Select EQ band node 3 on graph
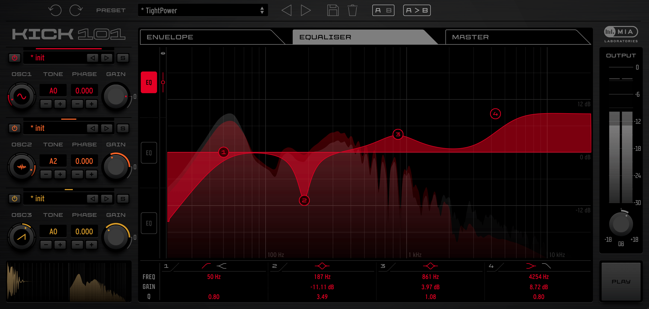Viewport: 649px width, 309px height. (398, 134)
